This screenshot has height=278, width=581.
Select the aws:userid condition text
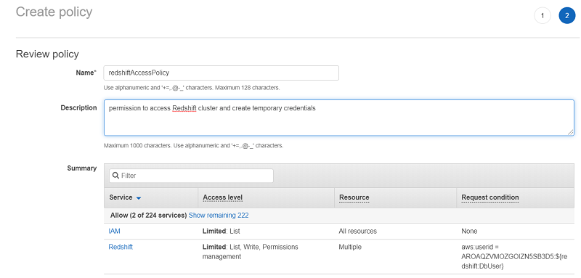point(515,256)
